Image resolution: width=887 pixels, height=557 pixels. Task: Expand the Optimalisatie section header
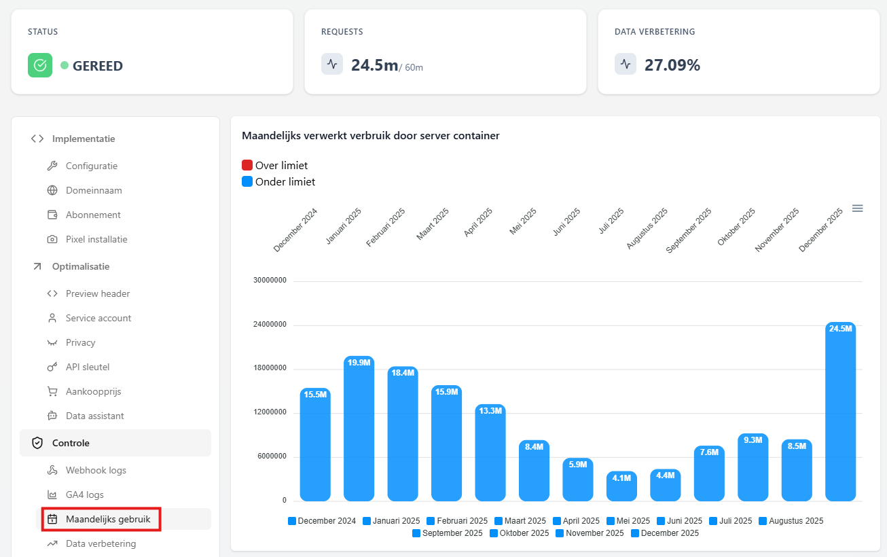(x=80, y=266)
